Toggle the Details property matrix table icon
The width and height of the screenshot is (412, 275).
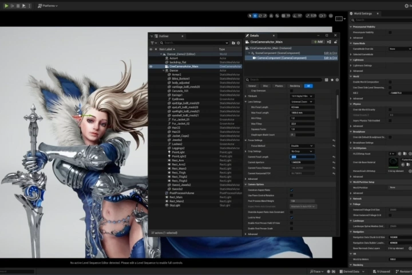pyautogui.click(x=326, y=80)
